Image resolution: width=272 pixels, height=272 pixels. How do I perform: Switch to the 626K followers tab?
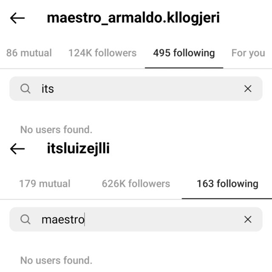tap(136, 184)
